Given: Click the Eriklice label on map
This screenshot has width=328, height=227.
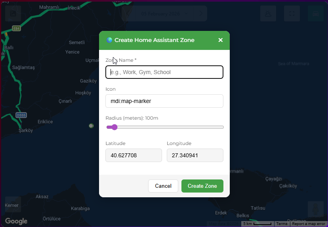Looking at the screenshot, I should tap(45, 122).
